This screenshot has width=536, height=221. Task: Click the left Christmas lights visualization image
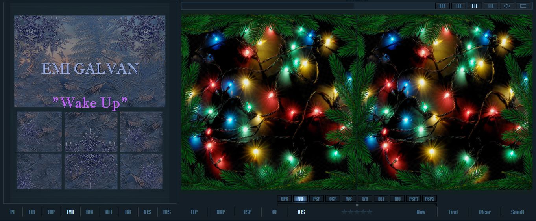coord(269,102)
